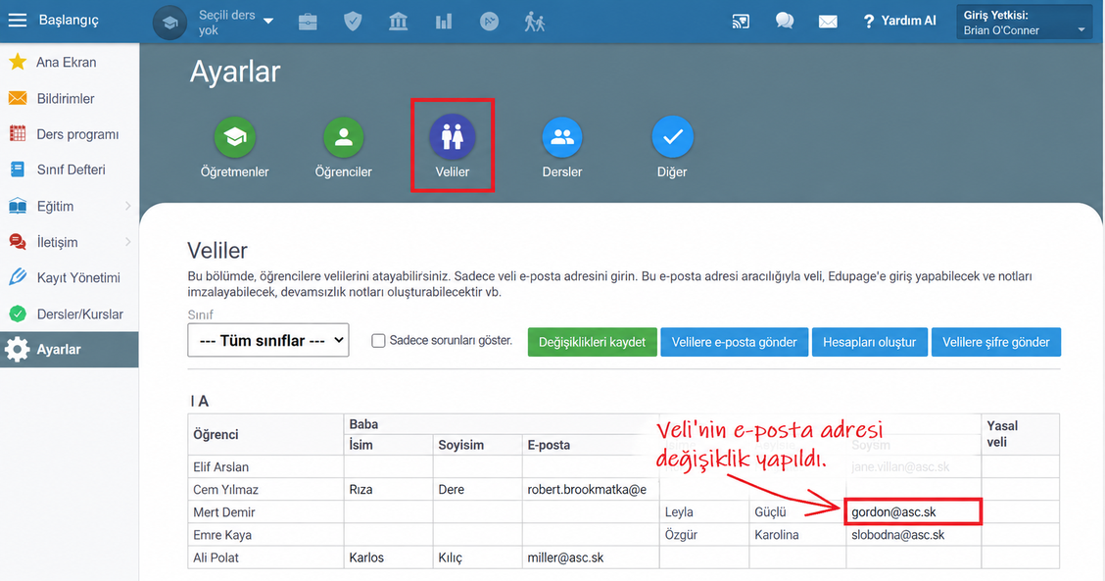Screen dimensions: 1105x581
Task: Click the Değişiklikleri kaydet button
Action: (x=592, y=342)
